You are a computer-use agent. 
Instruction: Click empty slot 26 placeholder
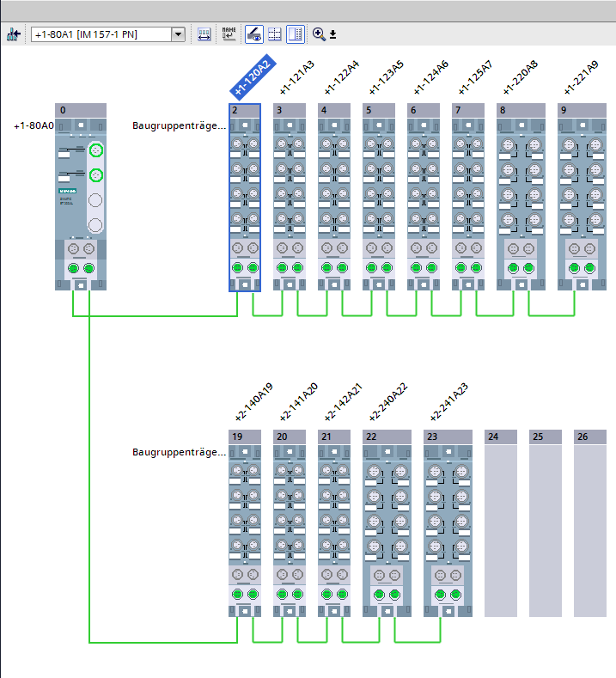point(589,528)
